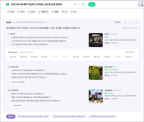The image size is (144, 122).
Task: Switch to the 지식iN tab
Action: (x=32, y=12)
